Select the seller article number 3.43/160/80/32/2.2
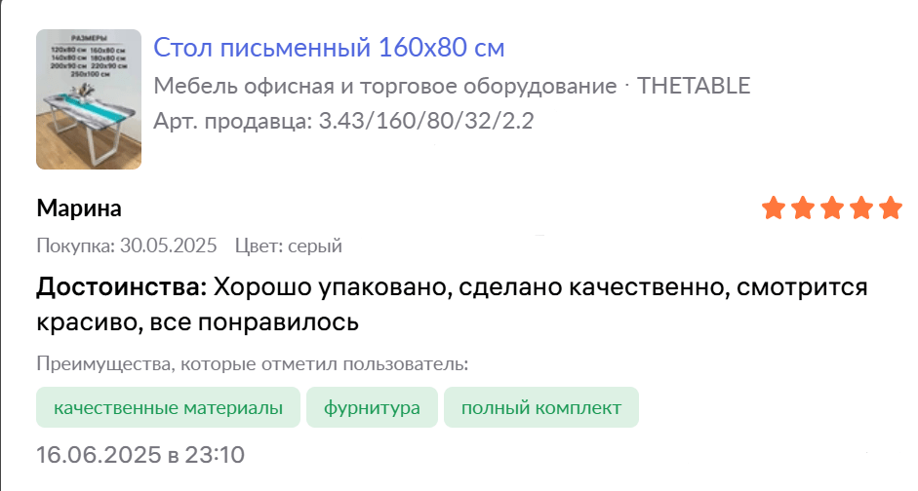The height and width of the screenshot is (491, 918). (425, 121)
